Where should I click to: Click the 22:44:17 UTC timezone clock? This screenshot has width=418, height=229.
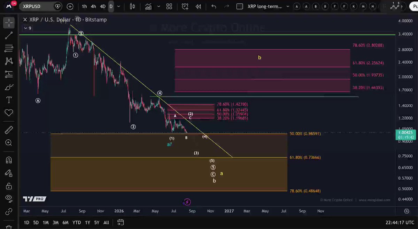click(x=400, y=222)
